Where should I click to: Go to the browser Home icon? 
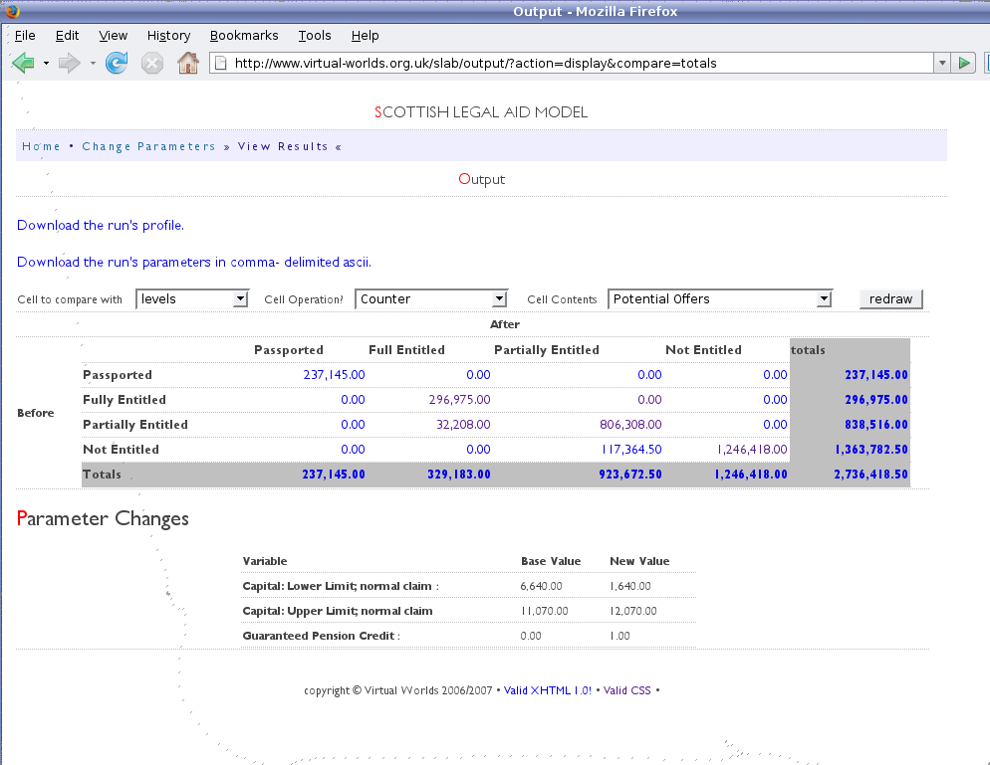187,64
